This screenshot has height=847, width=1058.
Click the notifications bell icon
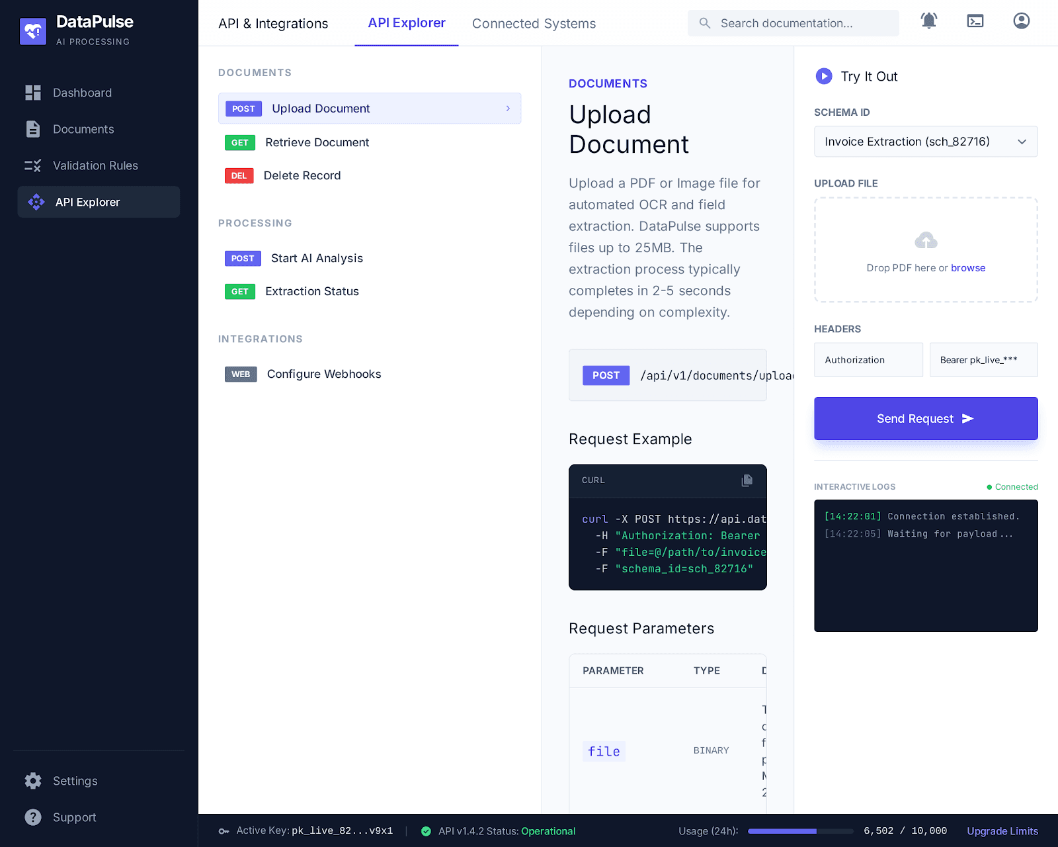point(929,21)
